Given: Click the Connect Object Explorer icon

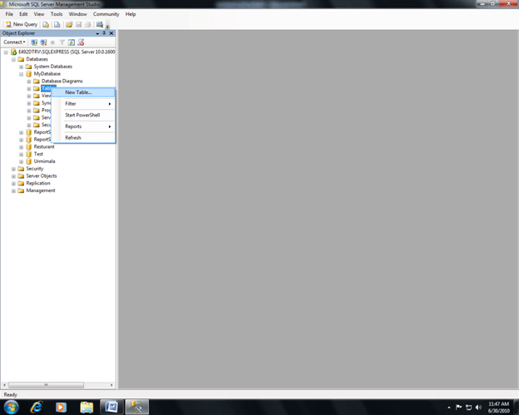Looking at the screenshot, I should click(x=34, y=42).
